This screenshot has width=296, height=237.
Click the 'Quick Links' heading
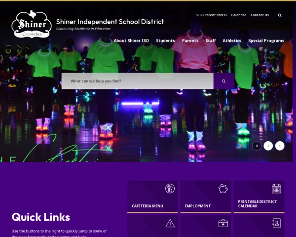pos(41,217)
